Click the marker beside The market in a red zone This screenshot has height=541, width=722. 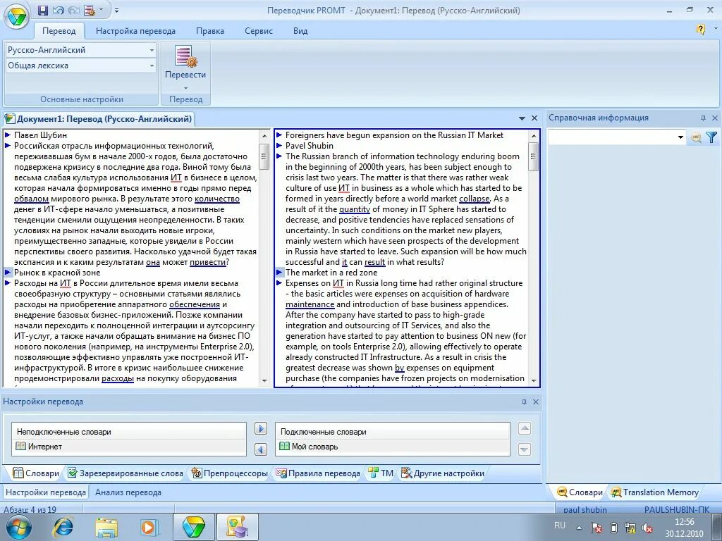(x=279, y=273)
